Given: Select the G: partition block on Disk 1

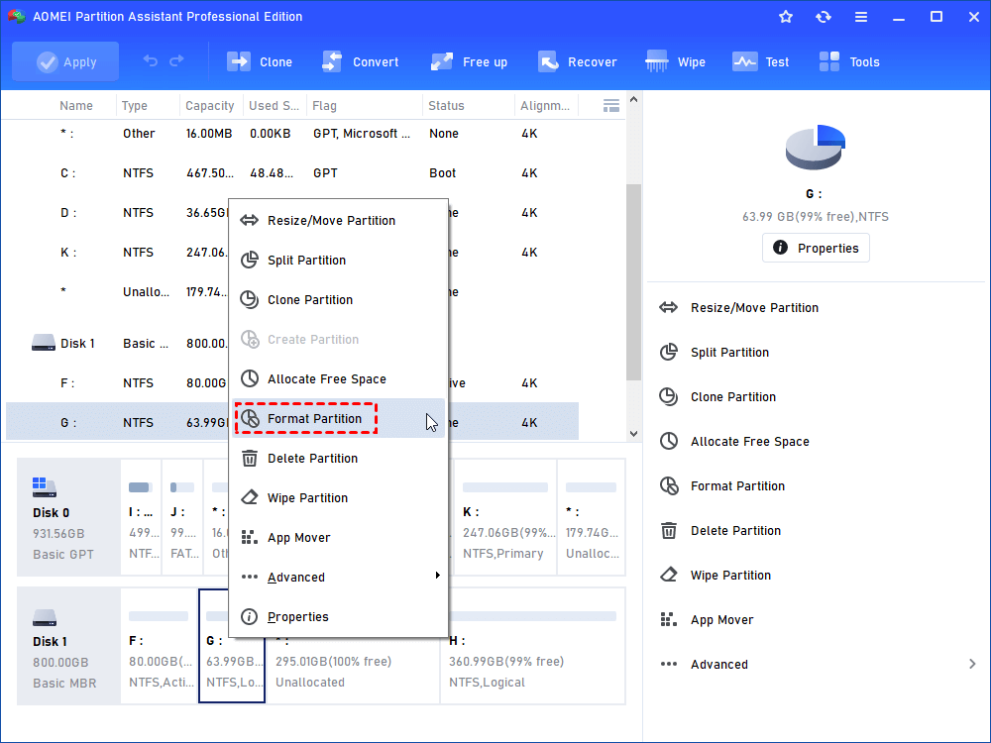Looking at the screenshot, I should [232, 646].
